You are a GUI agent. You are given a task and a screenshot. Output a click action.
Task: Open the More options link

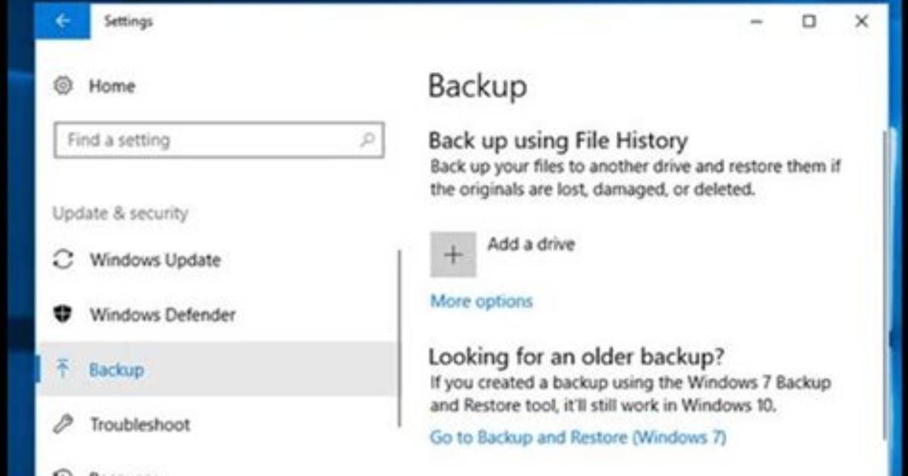click(481, 302)
